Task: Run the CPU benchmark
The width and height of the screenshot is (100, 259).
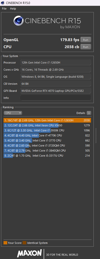Action: pyautogui.click(x=85, y=47)
